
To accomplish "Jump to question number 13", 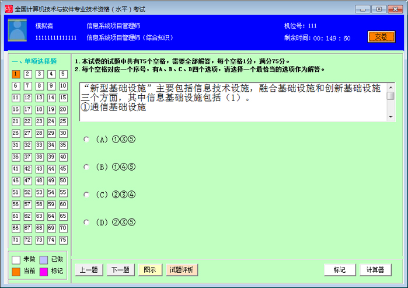I will [40, 98].
